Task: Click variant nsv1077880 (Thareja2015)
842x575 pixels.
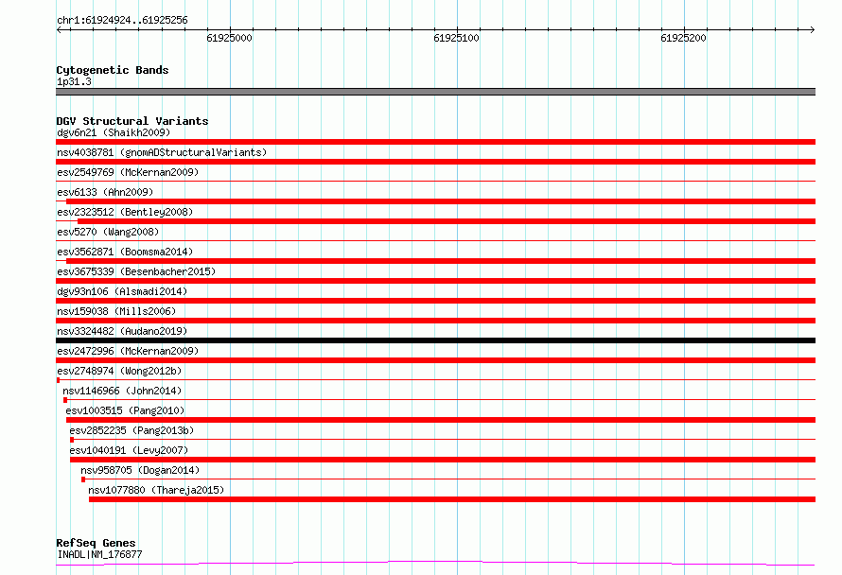Action: click(156, 490)
